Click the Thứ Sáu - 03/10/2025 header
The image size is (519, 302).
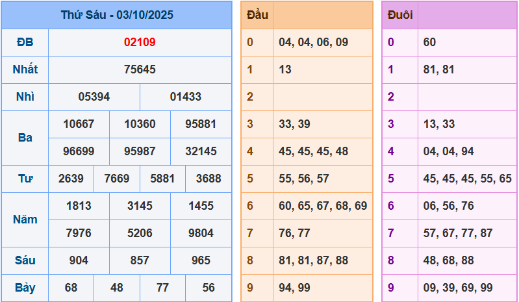pyautogui.click(x=117, y=14)
